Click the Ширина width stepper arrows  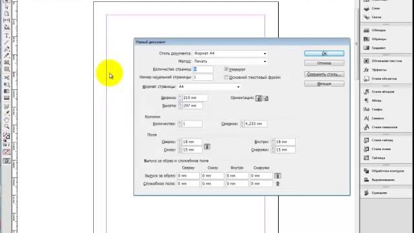(x=180, y=98)
